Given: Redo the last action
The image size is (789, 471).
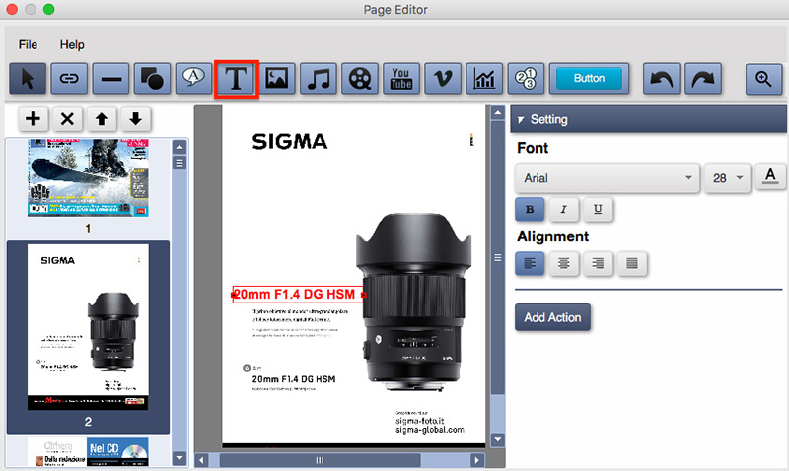Looking at the screenshot, I should point(703,79).
